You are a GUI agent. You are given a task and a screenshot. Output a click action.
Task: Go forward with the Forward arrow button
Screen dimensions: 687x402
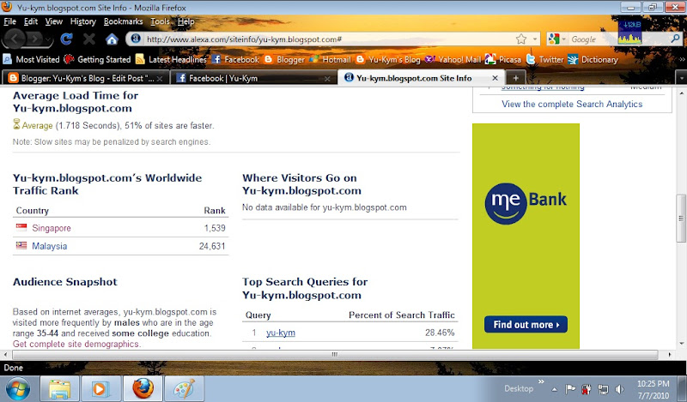click(35, 39)
